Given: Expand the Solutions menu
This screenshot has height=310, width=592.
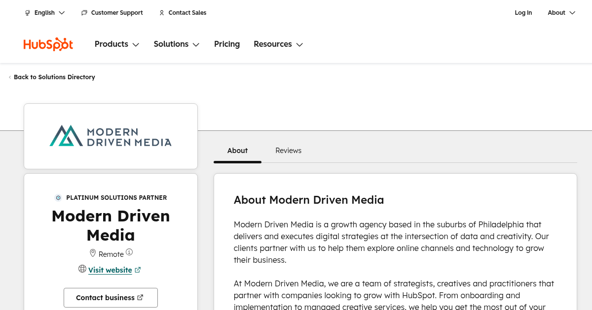Looking at the screenshot, I should (x=177, y=44).
